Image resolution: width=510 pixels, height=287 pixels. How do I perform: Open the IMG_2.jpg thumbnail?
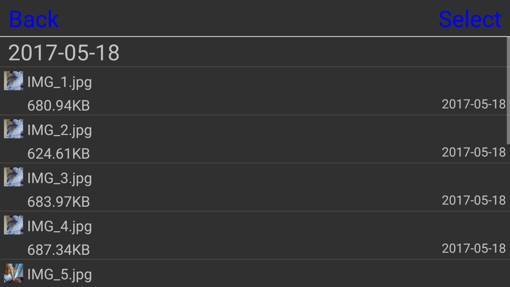click(x=13, y=129)
